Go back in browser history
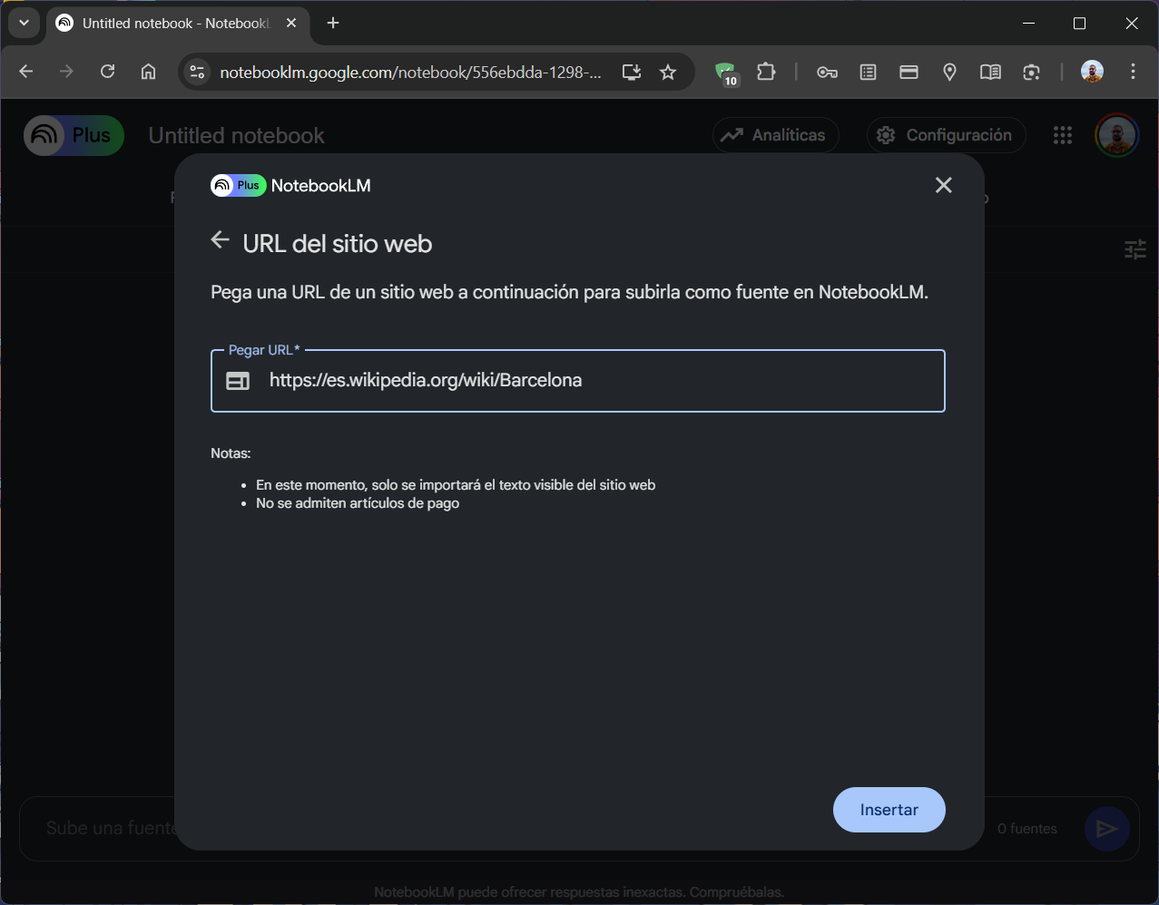The height and width of the screenshot is (905, 1159). pos(25,72)
